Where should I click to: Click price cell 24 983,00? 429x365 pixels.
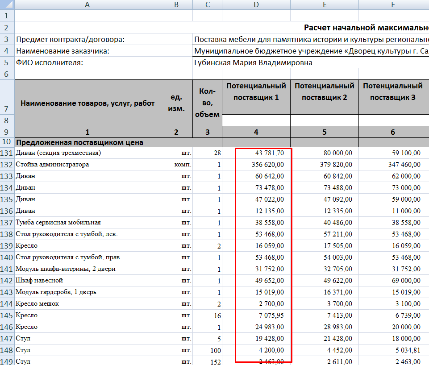[256, 327]
